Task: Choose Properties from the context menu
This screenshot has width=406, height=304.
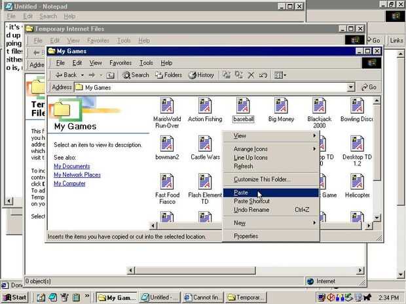Action: [x=271, y=236]
